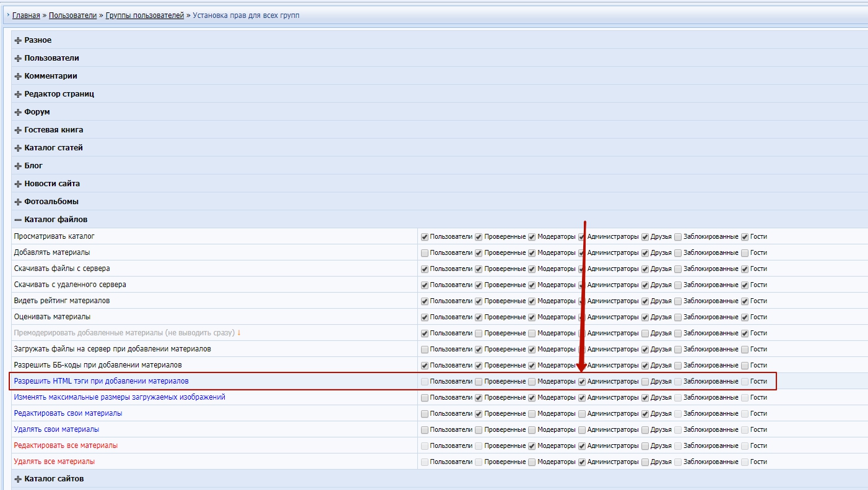The height and width of the screenshot is (490, 868).
Task: Expand the Разное section plus icon
Action: (x=18, y=40)
